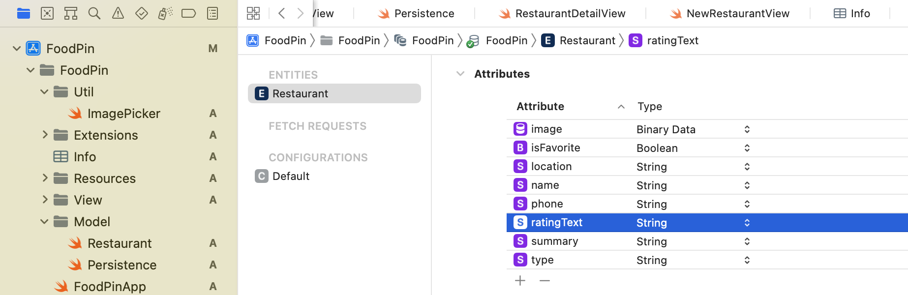Select the type attribute row
The height and width of the screenshot is (295, 908).
(707, 260)
